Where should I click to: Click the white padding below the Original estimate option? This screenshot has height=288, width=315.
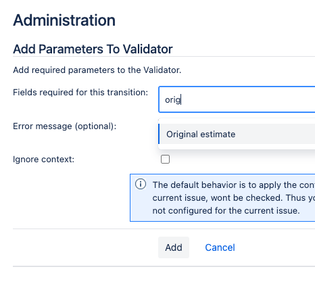(x=237, y=147)
